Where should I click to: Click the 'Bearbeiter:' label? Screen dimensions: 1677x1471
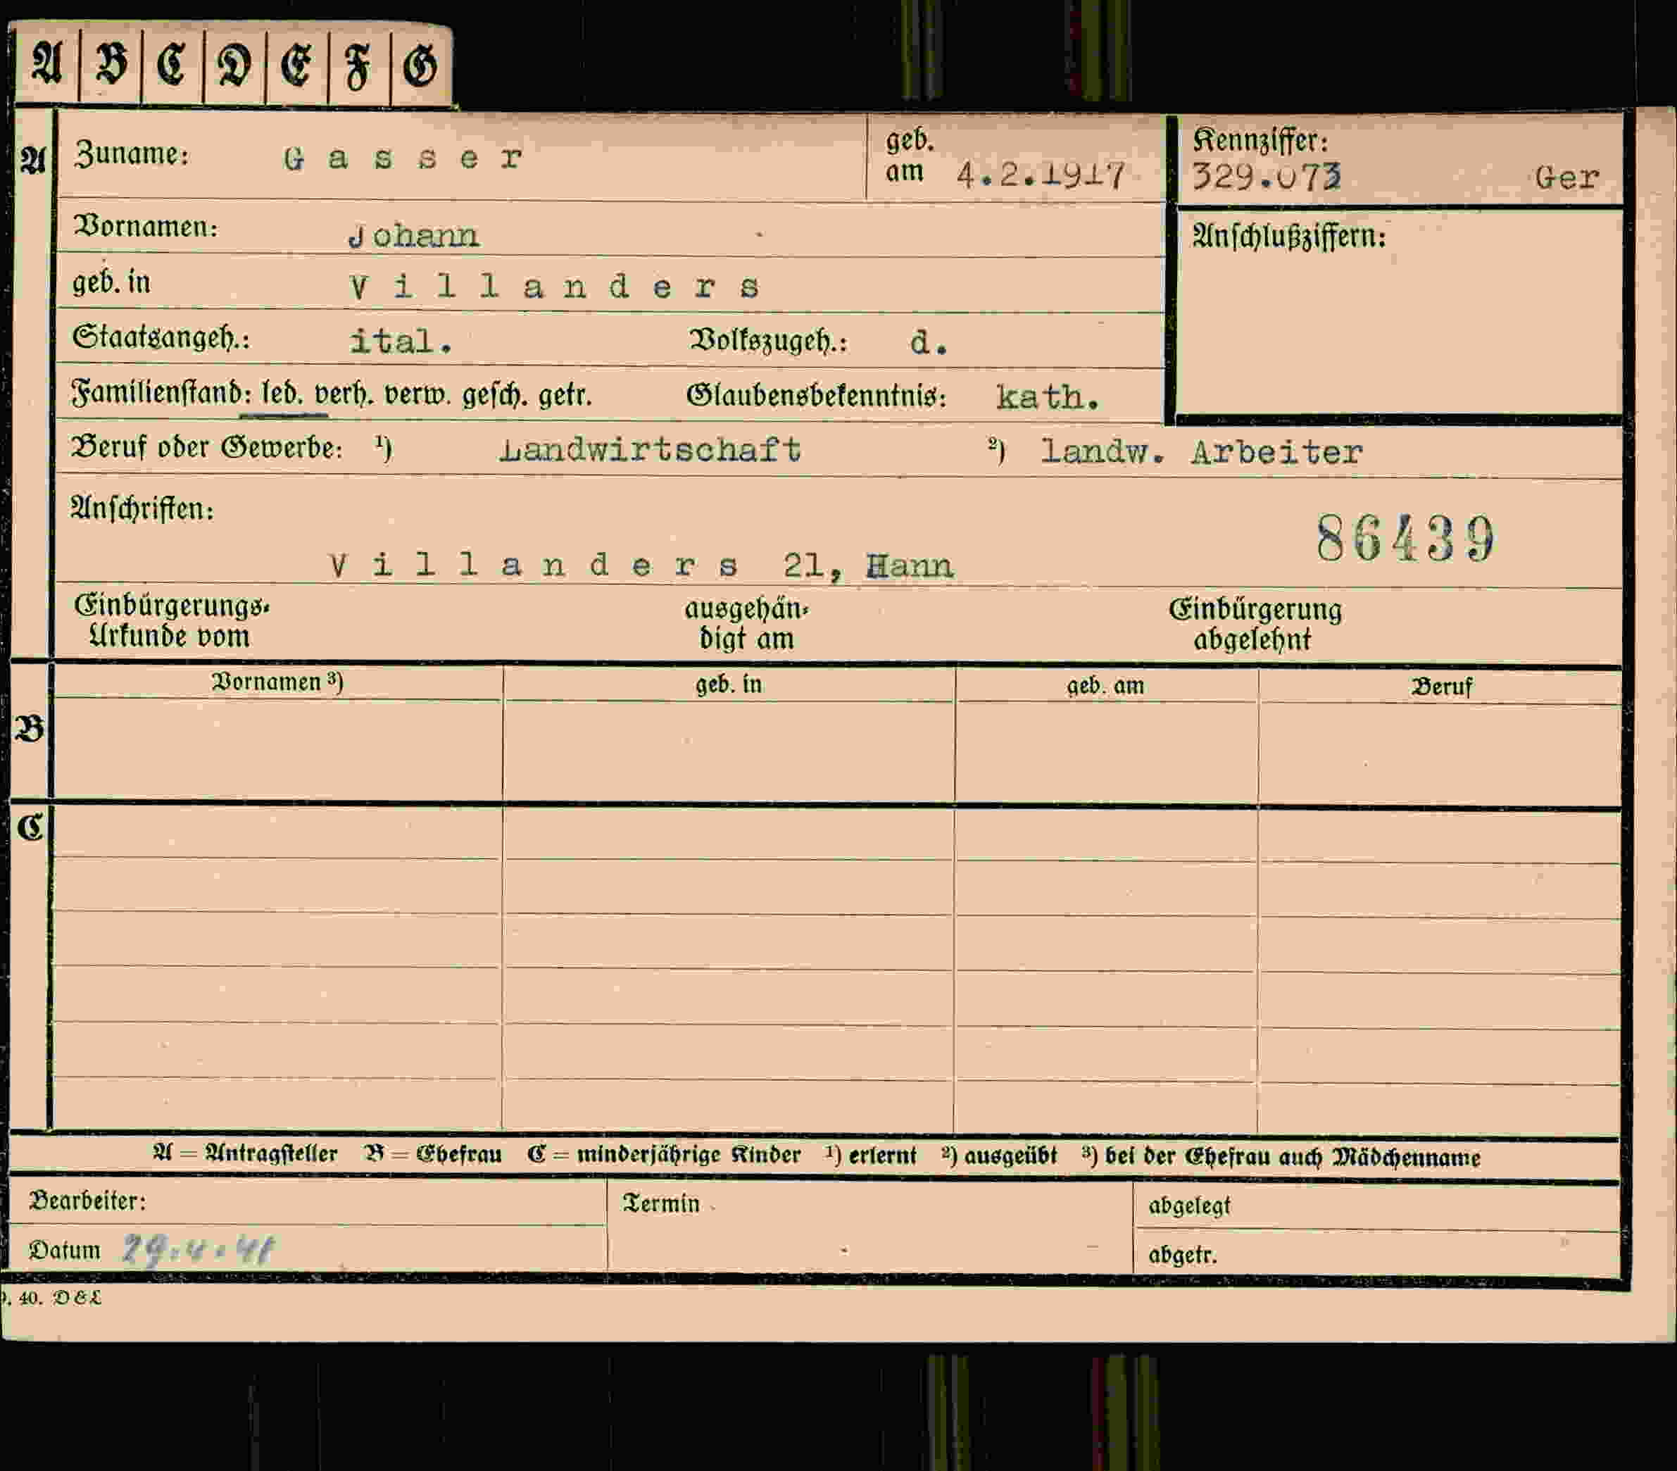(x=88, y=1201)
